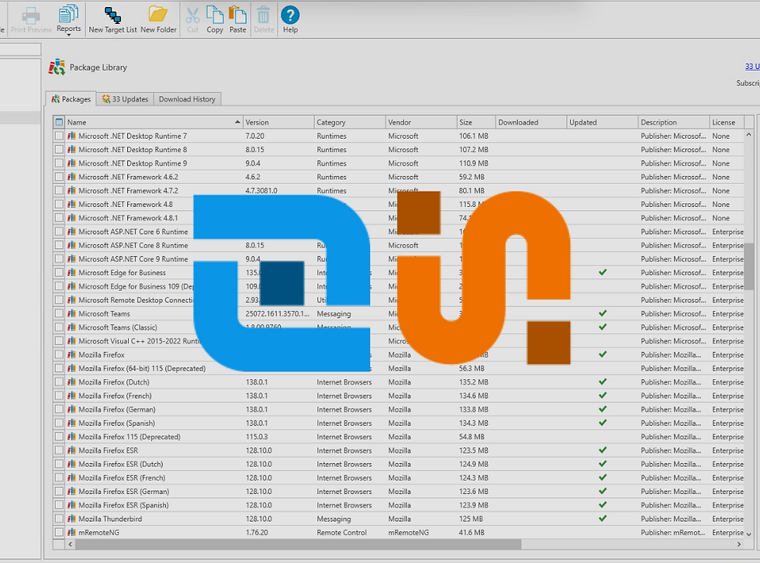
Task: Click the 33 Updates tab refresh icon
Action: pyautogui.click(x=106, y=98)
